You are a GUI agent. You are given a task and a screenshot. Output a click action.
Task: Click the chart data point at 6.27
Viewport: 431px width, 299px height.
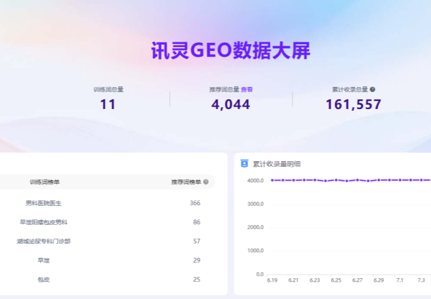(x=357, y=180)
